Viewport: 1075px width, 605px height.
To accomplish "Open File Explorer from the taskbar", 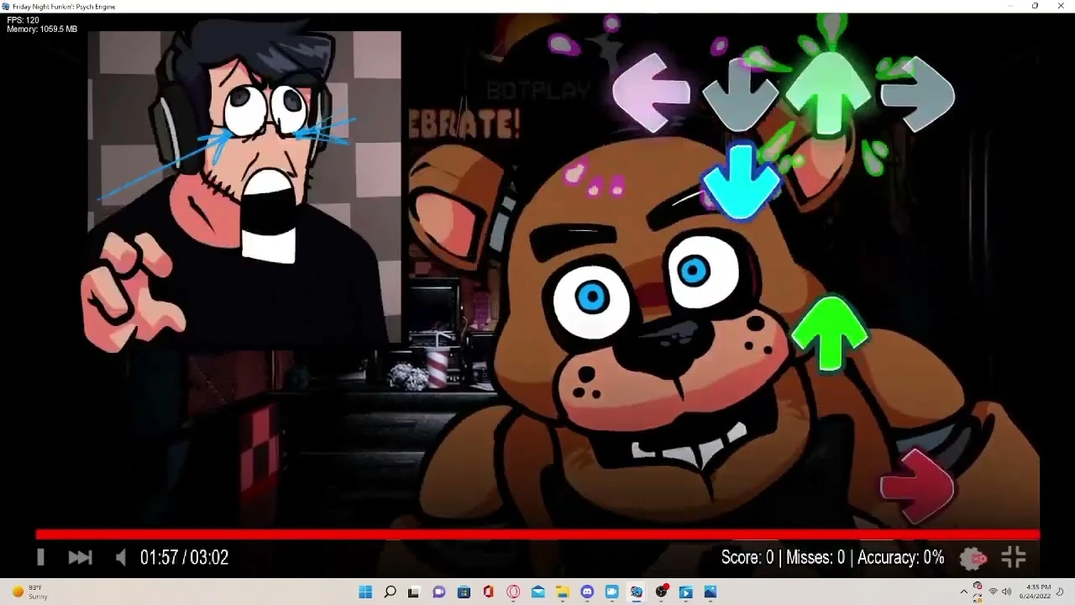I will pyautogui.click(x=561, y=592).
